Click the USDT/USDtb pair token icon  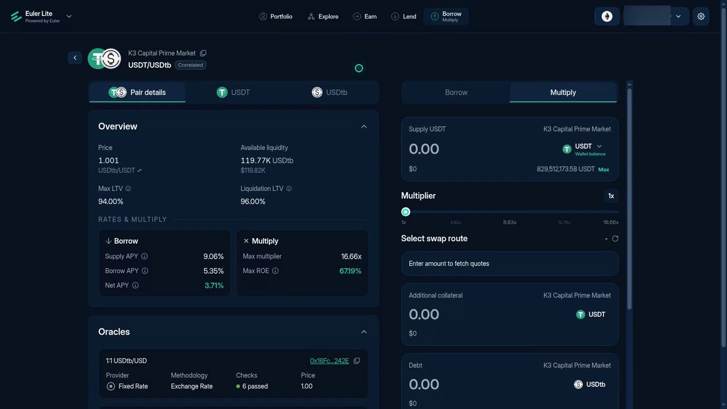click(x=104, y=58)
